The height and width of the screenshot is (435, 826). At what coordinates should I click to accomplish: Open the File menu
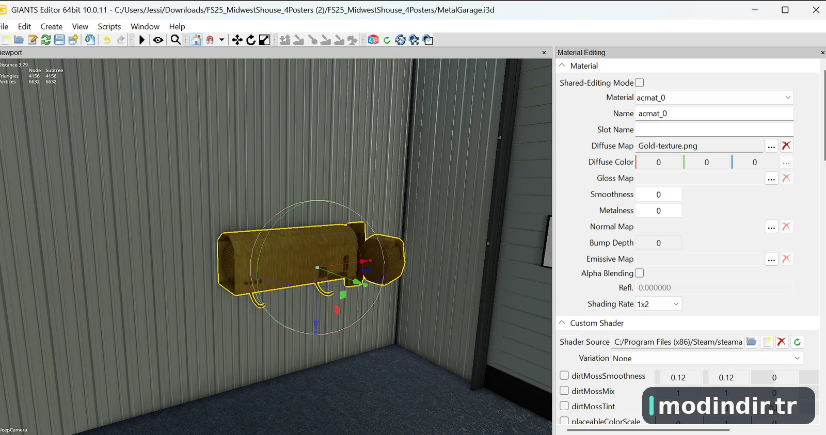[4, 26]
